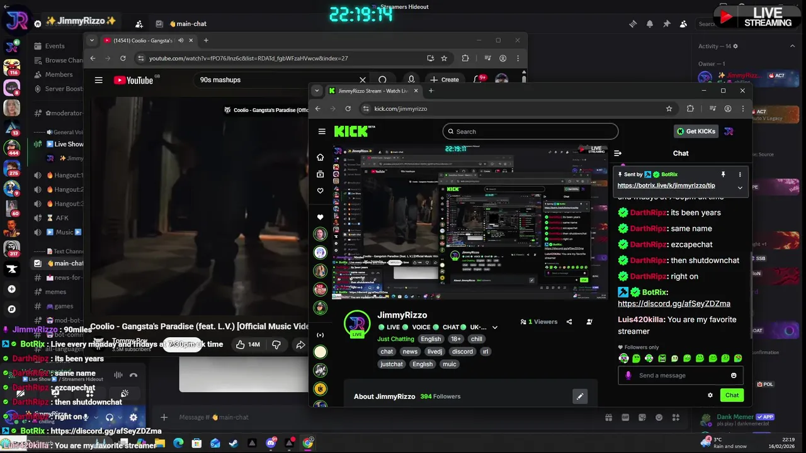Click in Send a message chat field
806x453 pixels.
pyautogui.click(x=680, y=376)
